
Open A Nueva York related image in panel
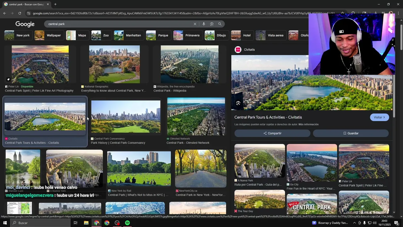[260, 161]
